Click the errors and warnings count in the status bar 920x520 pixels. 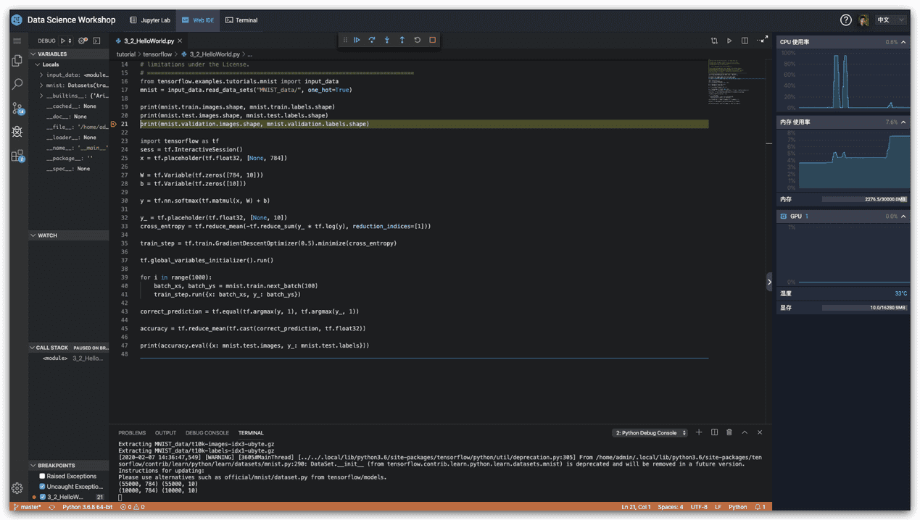tap(132, 507)
